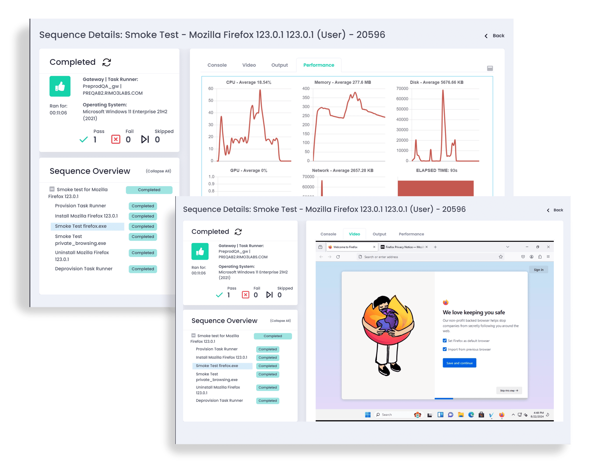The width and height of the screenshot is (591, 470).
Task: Click Firefox reload button in the video
Action: pos(338,257)
